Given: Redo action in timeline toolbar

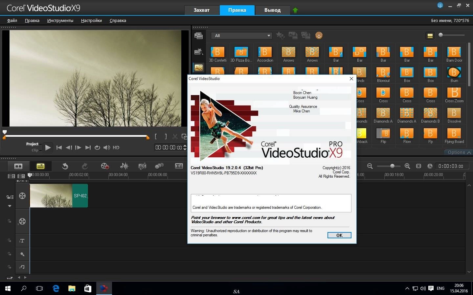Looking at the screenshot, I should (x=85, y=166).
